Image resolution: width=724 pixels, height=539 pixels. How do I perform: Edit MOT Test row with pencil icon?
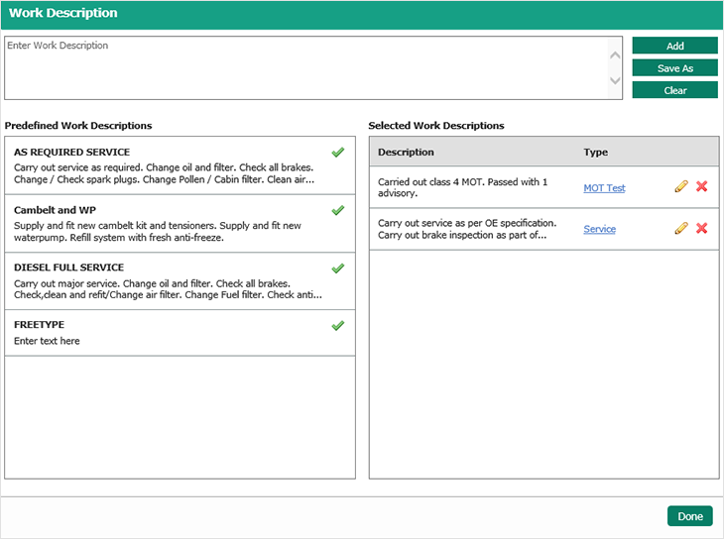[x=681, y=187]
